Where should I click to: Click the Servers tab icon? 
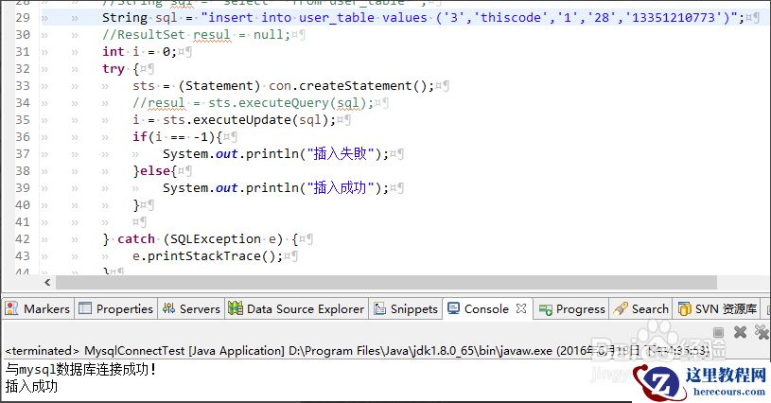tap(168, 308)
